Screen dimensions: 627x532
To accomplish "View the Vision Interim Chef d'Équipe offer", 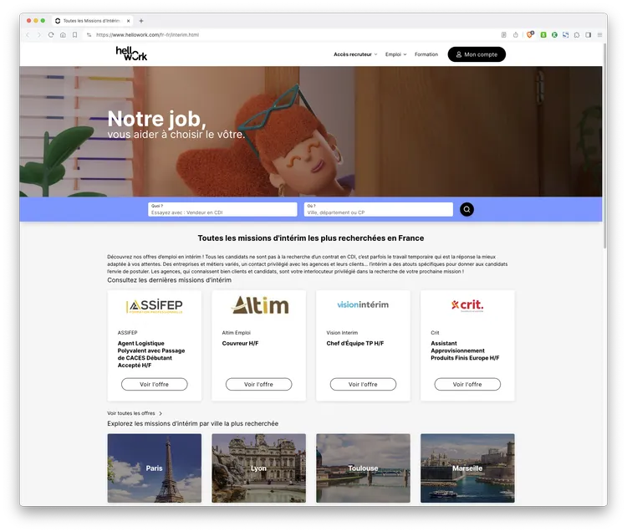I will pyautogui.click(x=363, y=385).
